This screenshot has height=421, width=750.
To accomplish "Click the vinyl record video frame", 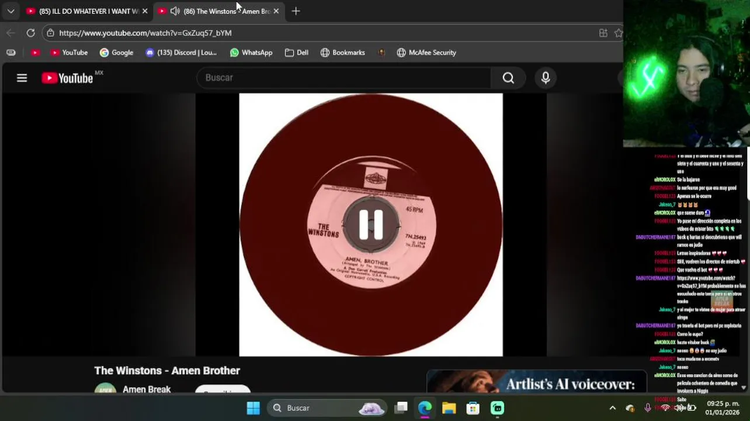I will click(x=371, y=225).
